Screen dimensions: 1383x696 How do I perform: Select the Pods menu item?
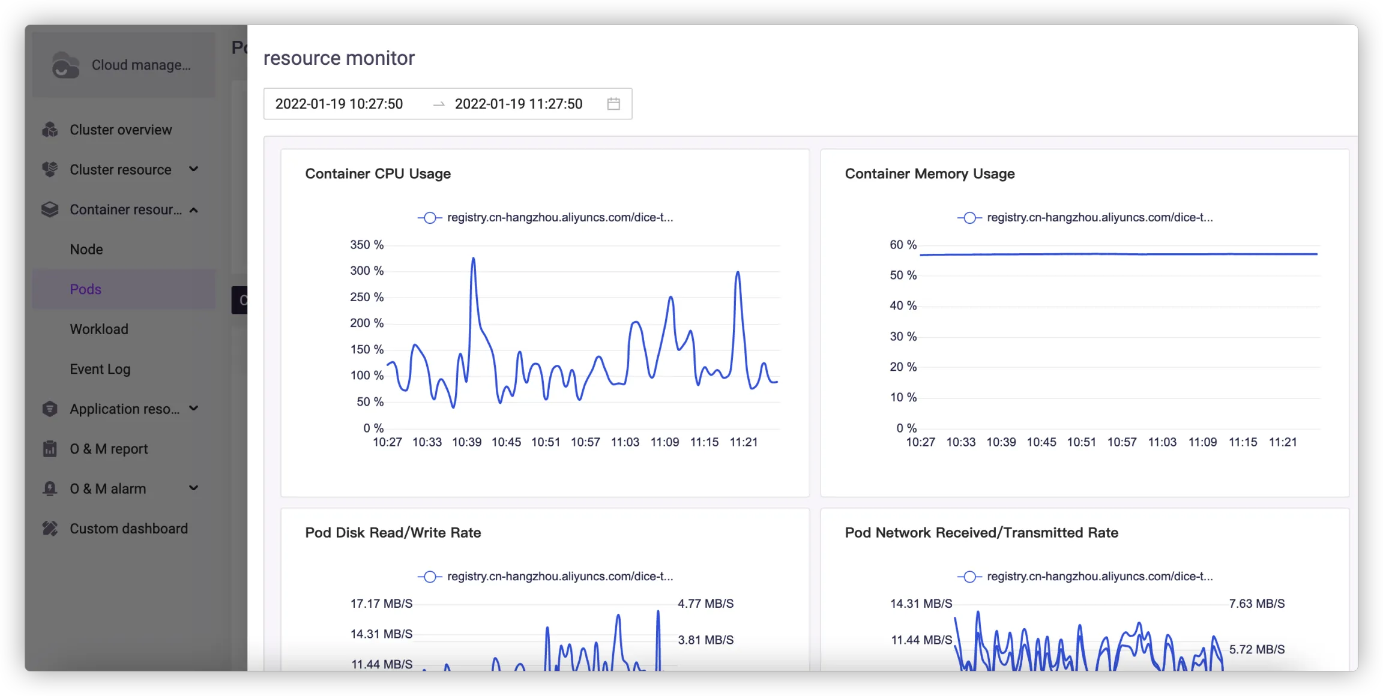pyautogui.click(x=86, y=289)
